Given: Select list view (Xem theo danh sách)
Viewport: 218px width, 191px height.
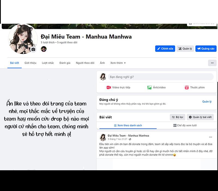Looking at the screenshot, I should tap(128, 126).
